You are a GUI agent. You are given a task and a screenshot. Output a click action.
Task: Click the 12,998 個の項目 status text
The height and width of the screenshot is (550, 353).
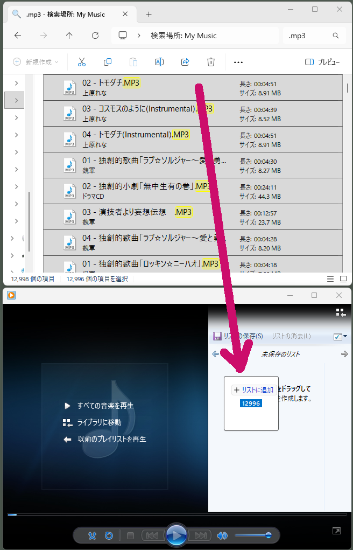pos(33,279)
